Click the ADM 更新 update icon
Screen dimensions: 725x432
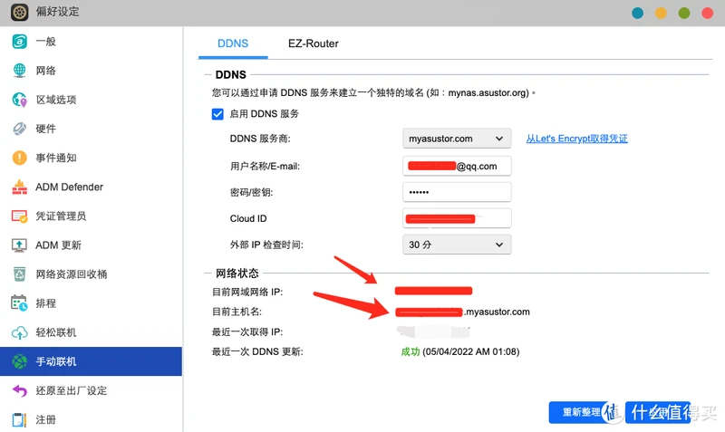pyautogui.click(x=19, y=245)
